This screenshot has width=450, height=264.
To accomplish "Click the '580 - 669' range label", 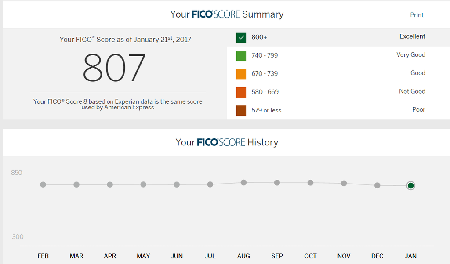I will tap(265, 92).
